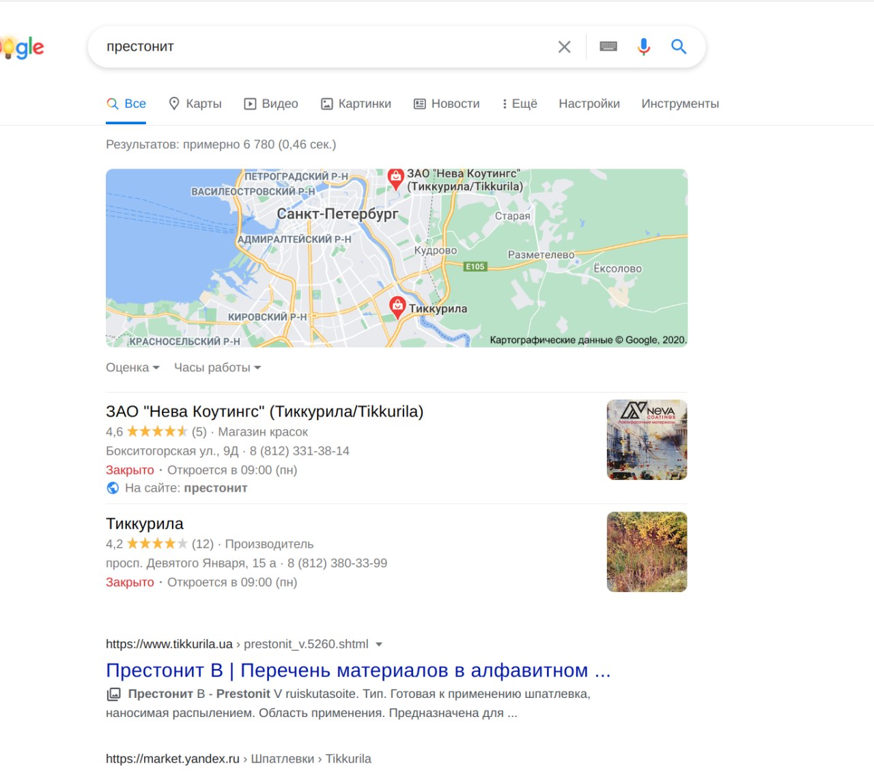Click the blue magnifier search icon
This screenshot has width=874, height=775.
click(x=679, y=46)
